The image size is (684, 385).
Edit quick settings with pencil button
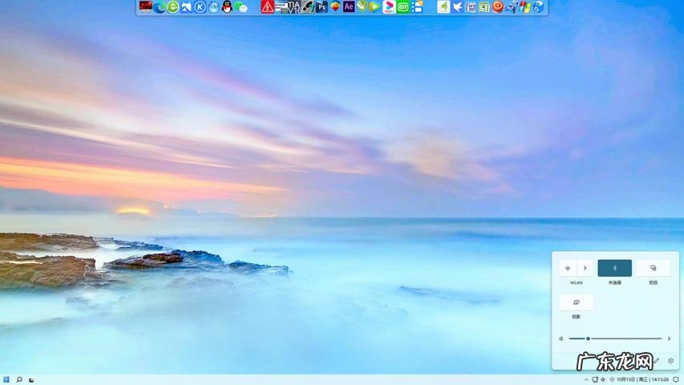click(x=657, y=361)
